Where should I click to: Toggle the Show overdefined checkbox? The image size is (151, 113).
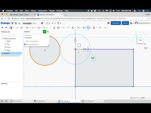[25, 44]
